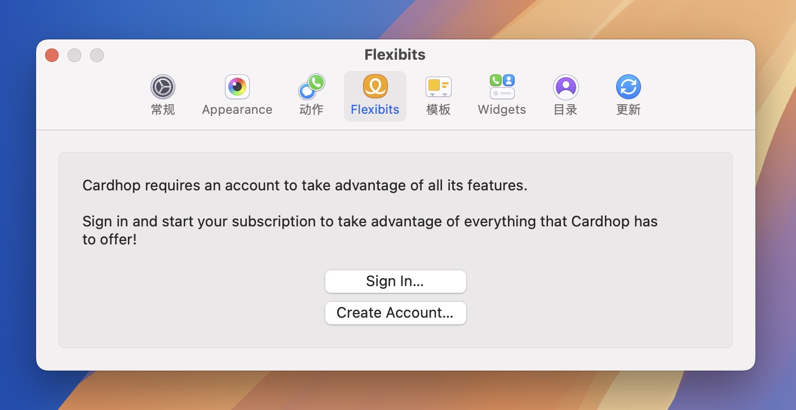Select the orange Flexibits logo icon
The height and width of the screenshot is (410, 796).
375,87
